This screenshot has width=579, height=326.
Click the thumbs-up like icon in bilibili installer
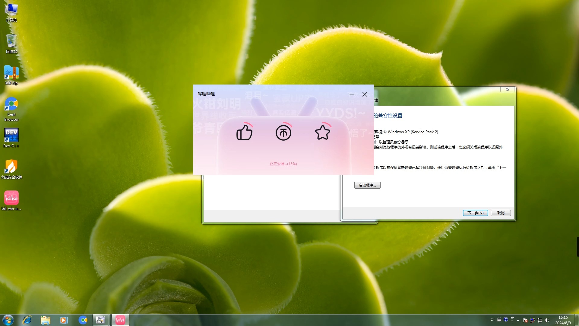pyautogui.click(x=244, y=133)
